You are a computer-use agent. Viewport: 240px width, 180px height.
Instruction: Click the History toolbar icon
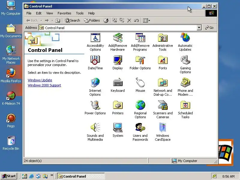coord(106,20)
